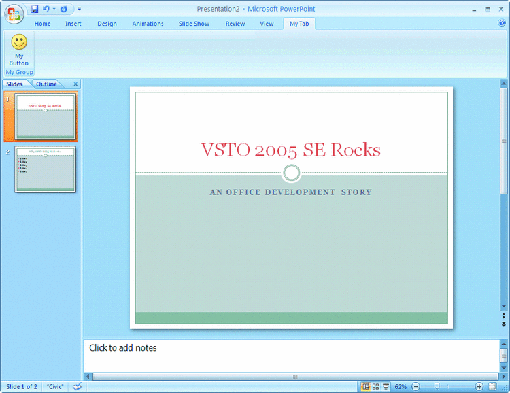Maximize the PowerPoint window

tap(488, 10)
